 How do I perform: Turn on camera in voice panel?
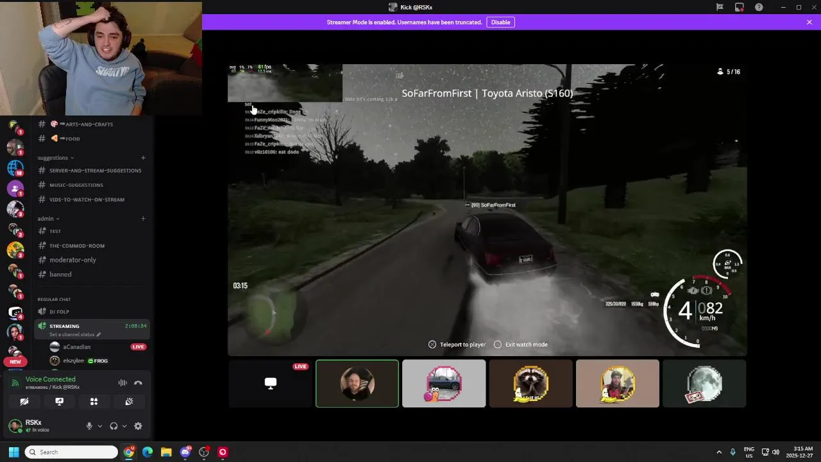tap(24, 402)
